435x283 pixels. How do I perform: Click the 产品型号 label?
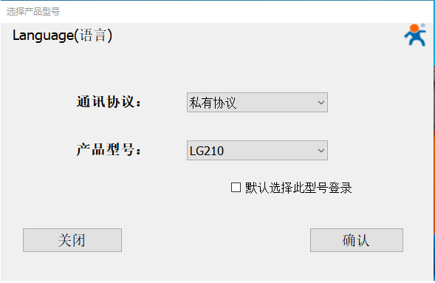(109, 149)
